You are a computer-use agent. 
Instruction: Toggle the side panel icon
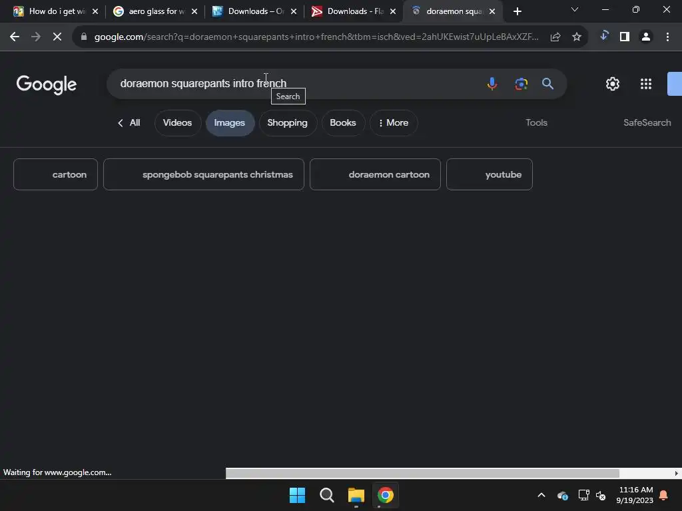(625, 37)
